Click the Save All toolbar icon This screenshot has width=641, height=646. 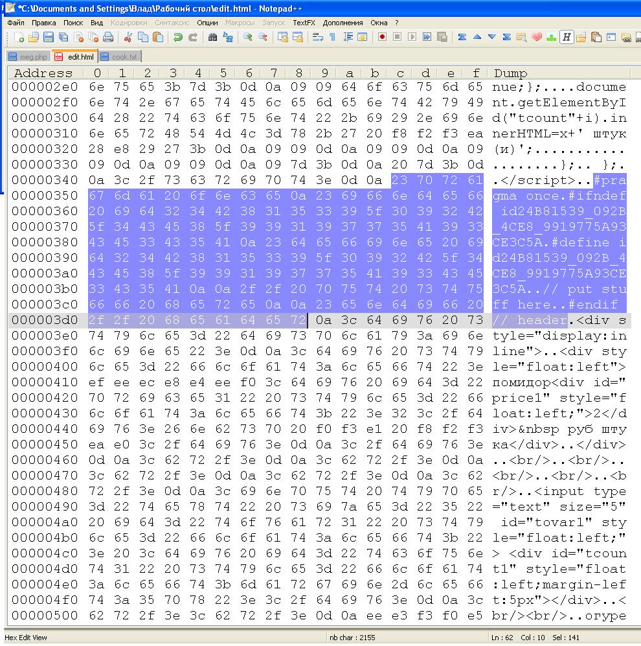point(63,38)
